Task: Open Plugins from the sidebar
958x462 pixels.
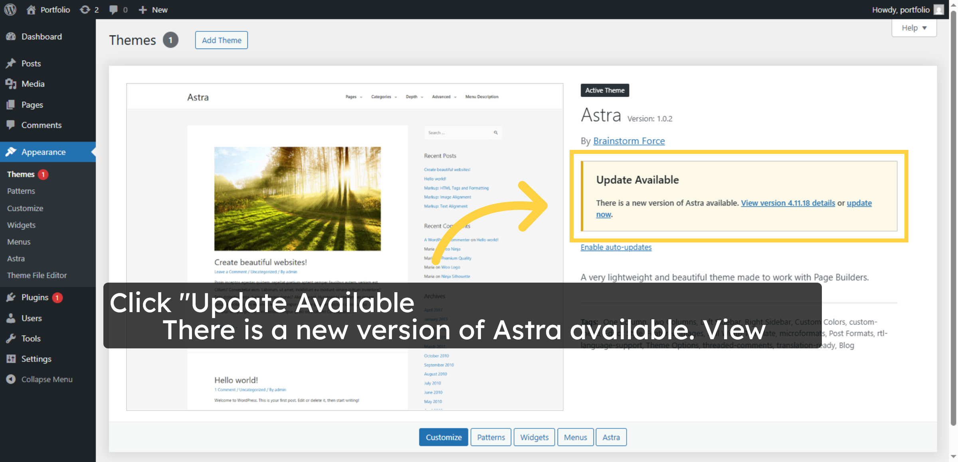Action: point(35,297)
